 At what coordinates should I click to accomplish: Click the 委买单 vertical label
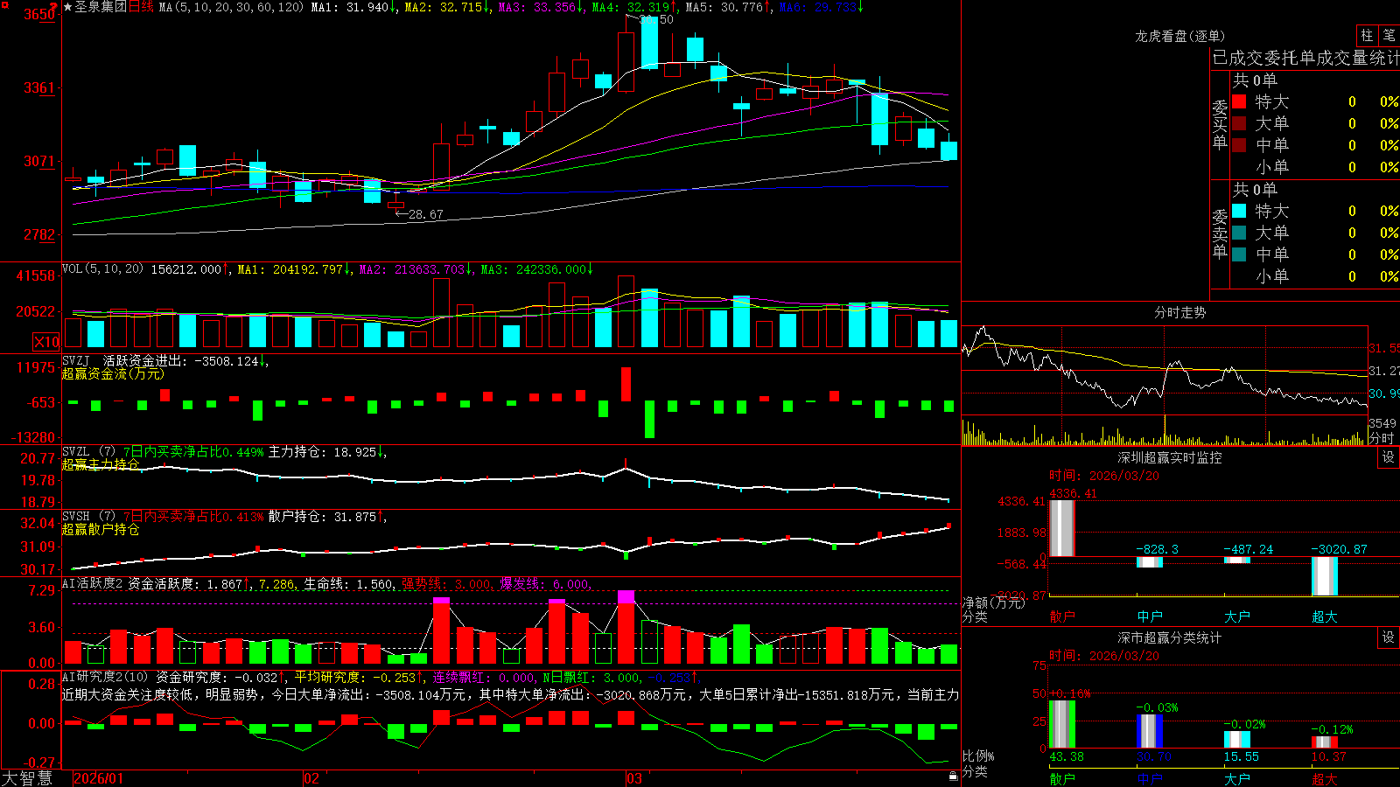coord(1220,125)
